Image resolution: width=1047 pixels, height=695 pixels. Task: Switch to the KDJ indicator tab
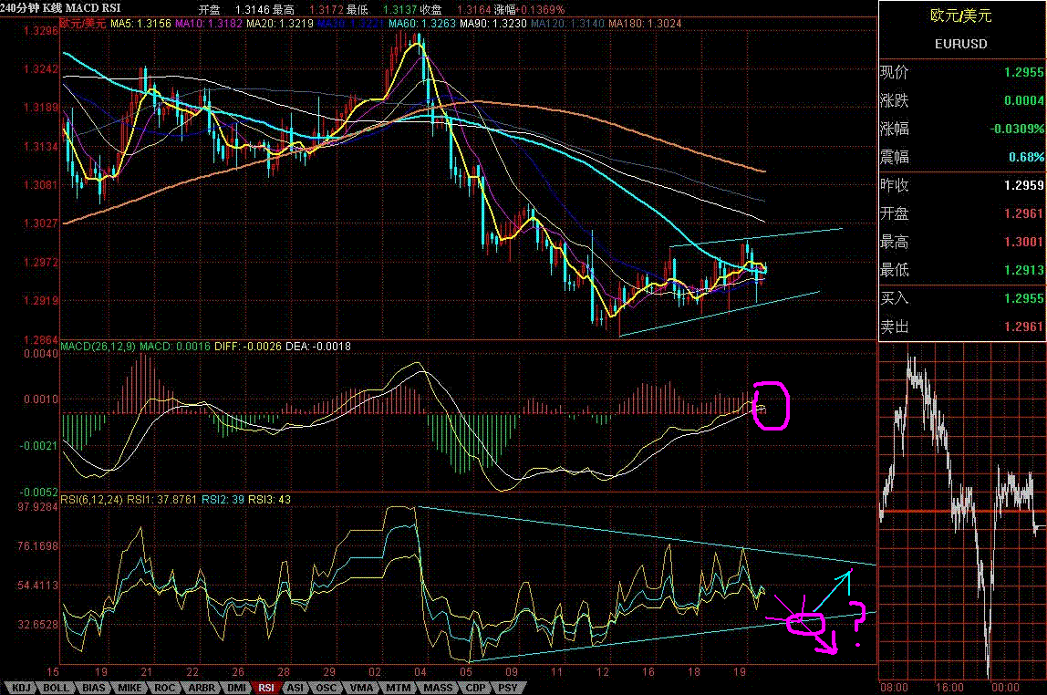(x=20, y=687)
